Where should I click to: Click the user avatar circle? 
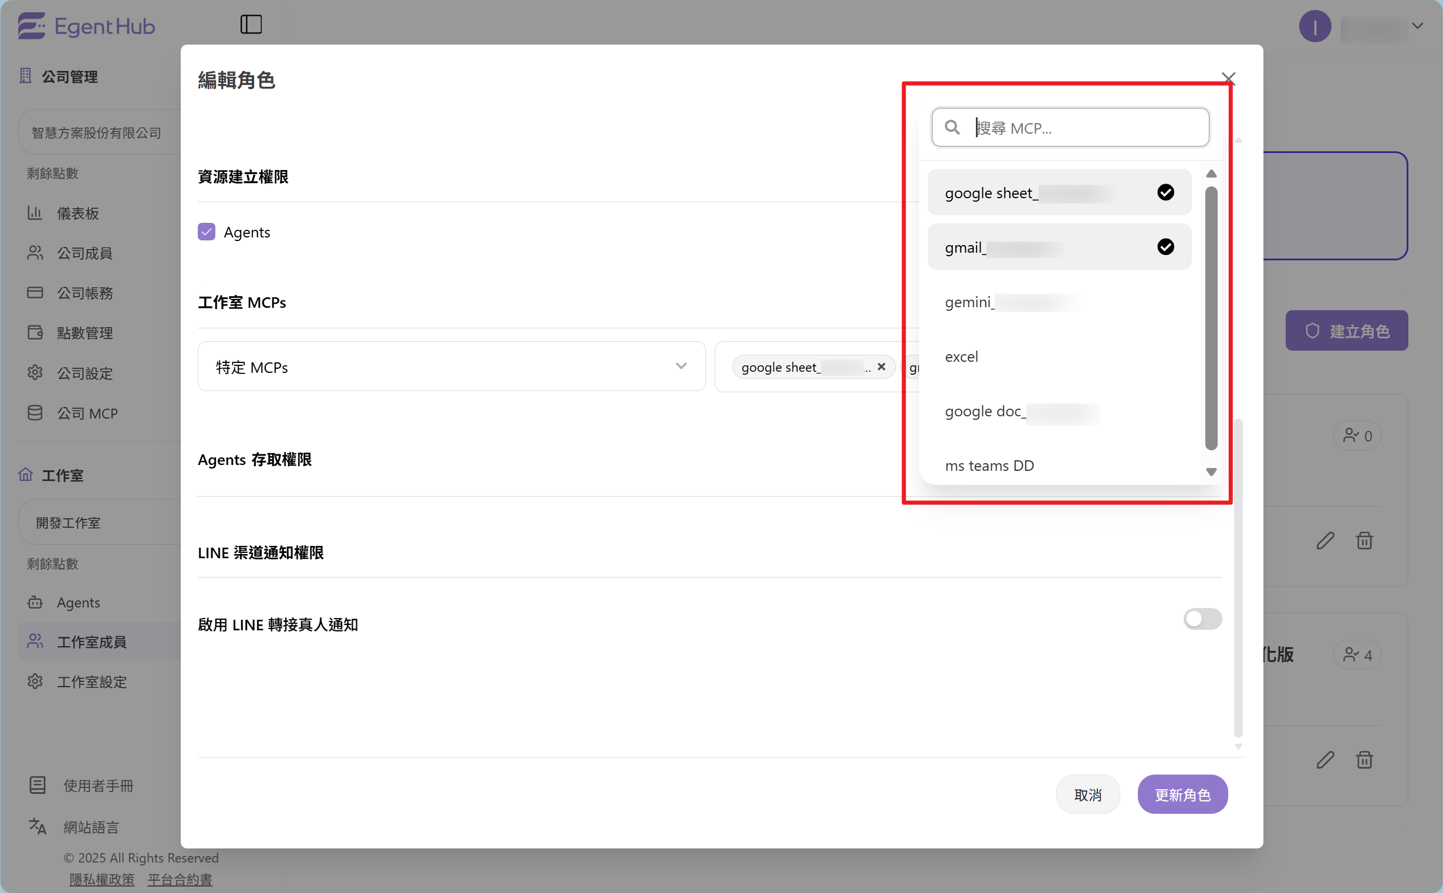tap(1314, 26)
